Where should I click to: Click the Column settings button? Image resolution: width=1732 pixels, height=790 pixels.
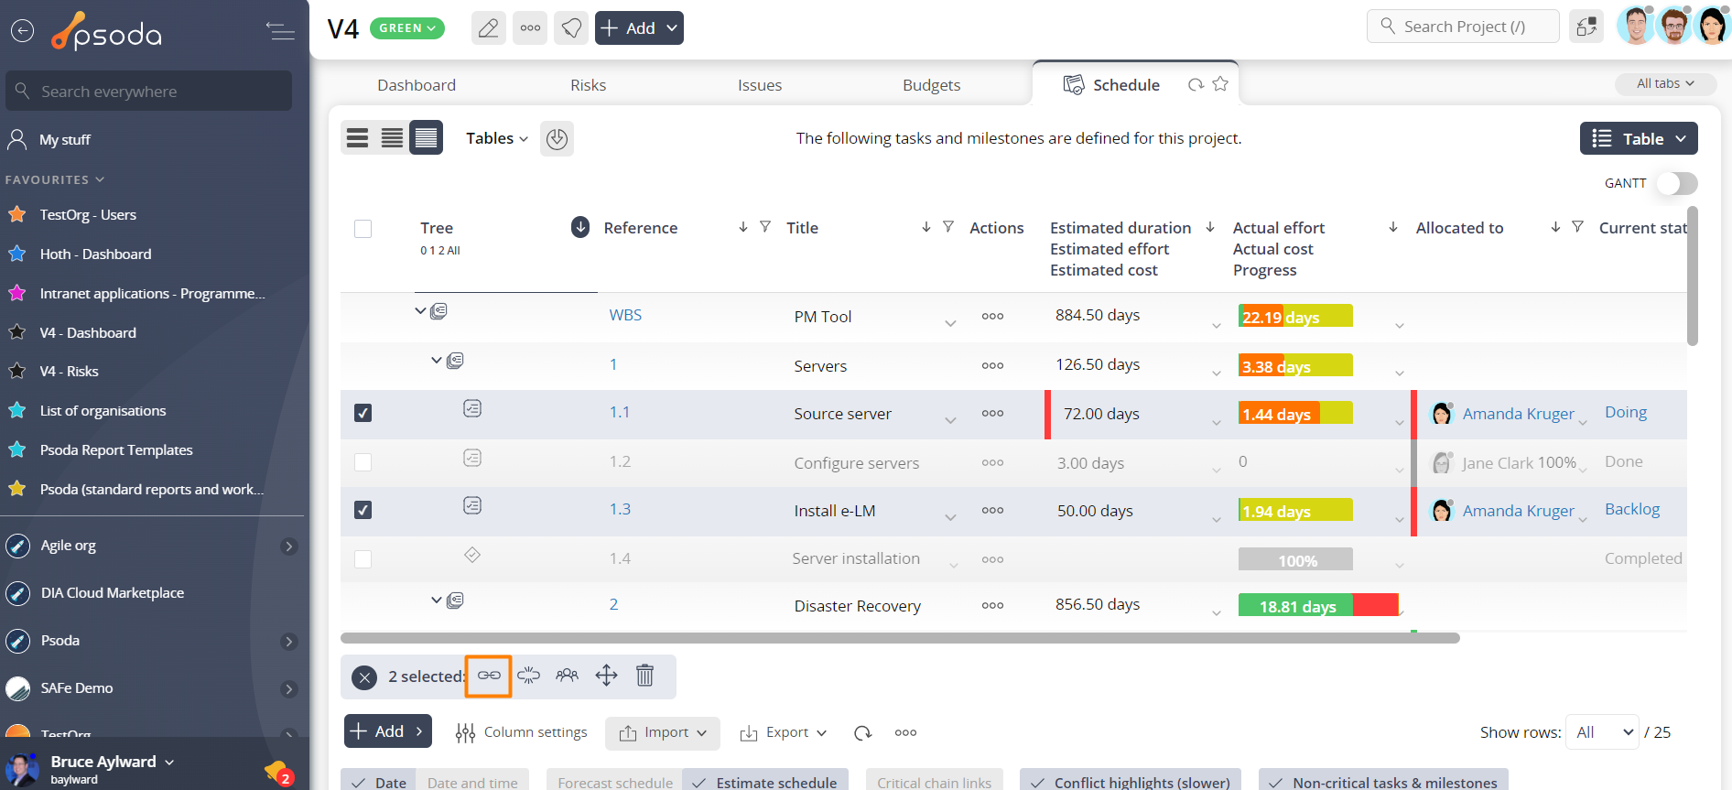522,733
